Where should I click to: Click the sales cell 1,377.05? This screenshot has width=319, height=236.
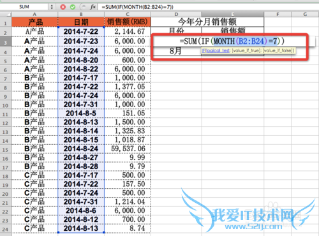pos(128,87)
